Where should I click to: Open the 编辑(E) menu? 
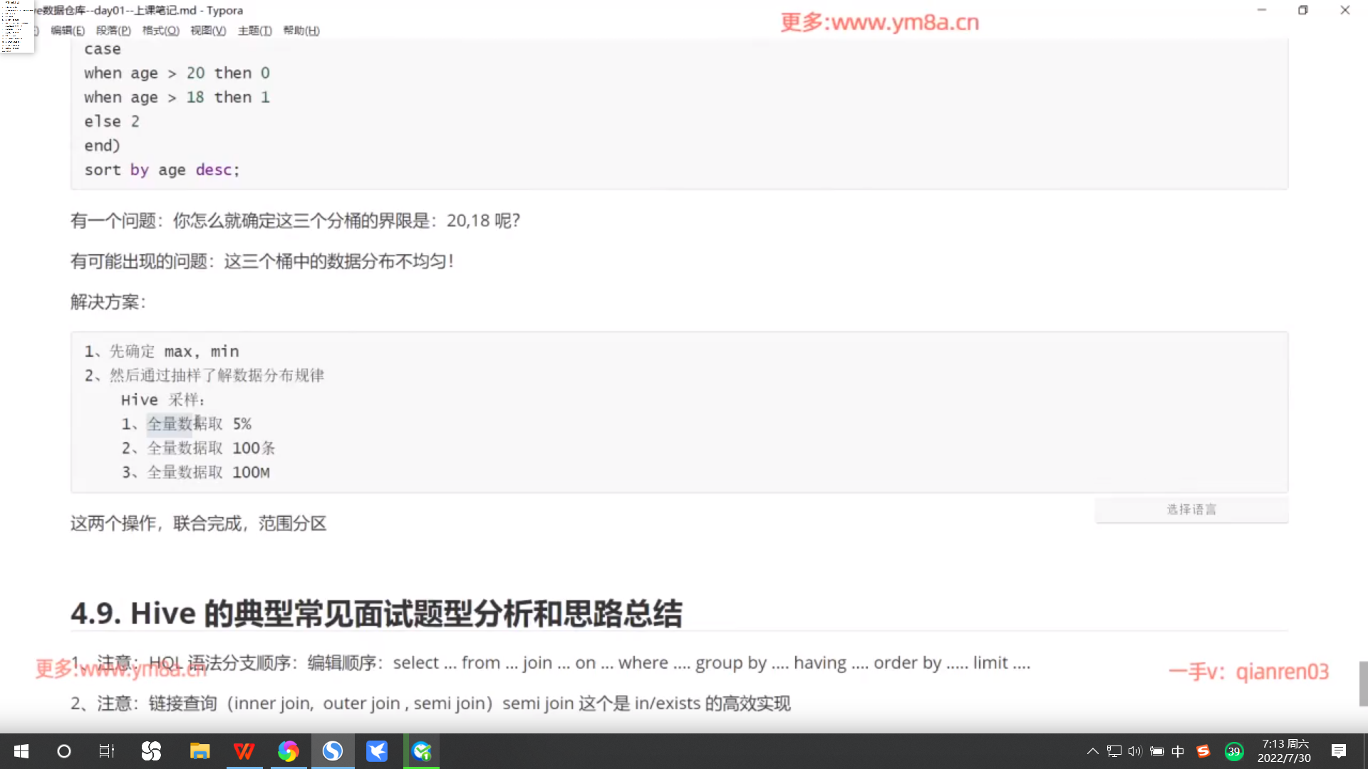[68, 31]
